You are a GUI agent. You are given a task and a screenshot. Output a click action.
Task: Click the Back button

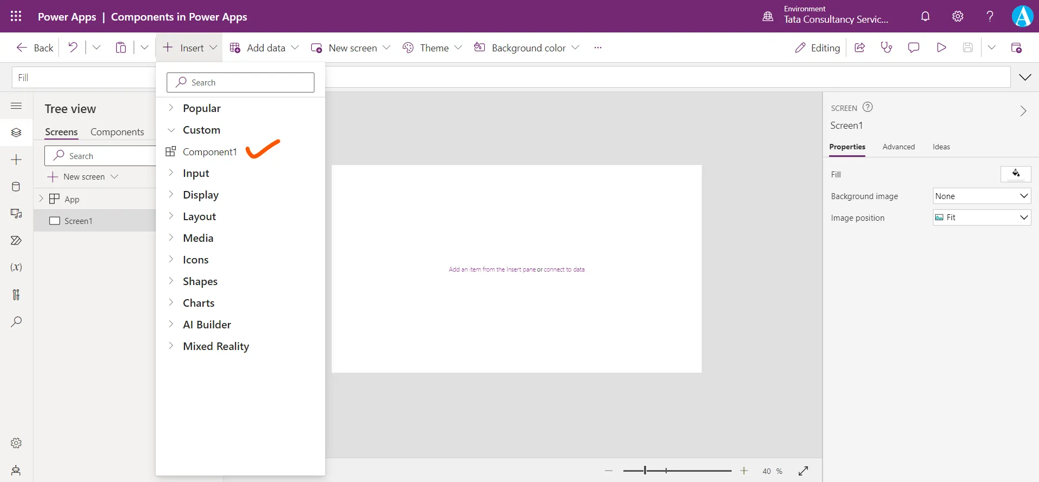[35, 48]
